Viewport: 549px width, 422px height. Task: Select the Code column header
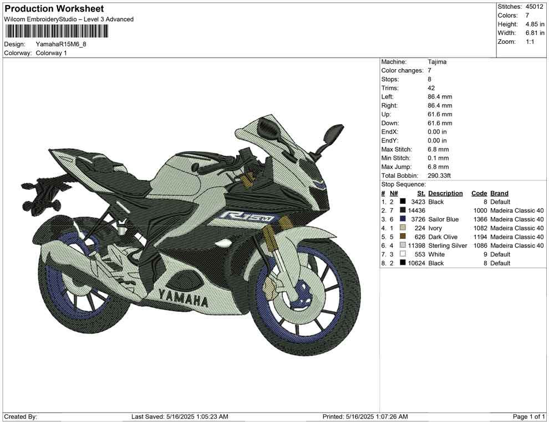coord(479,193)
